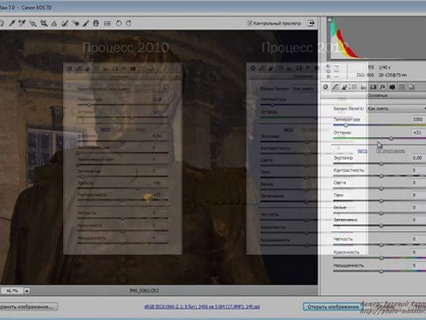Switch to the Lens Corrections panel tab
The width and height of the screenshot is (426, 320).
click(373, 87)
